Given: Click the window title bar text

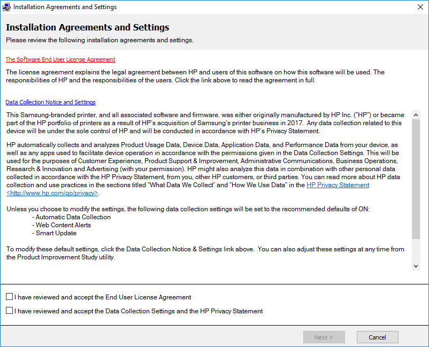Looking at the screenshot, I should (65, 7).
